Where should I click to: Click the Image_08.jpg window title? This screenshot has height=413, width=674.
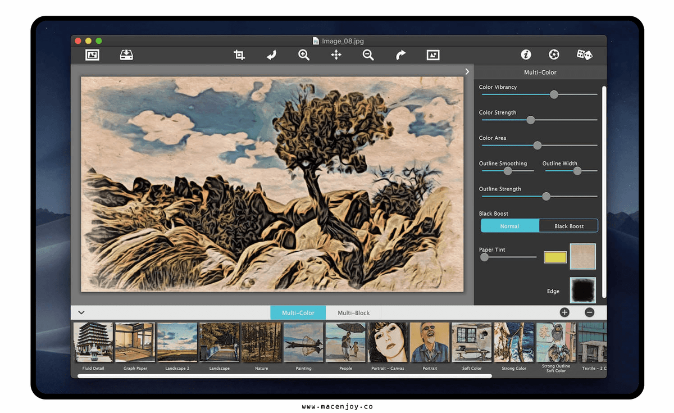pos(343,41)
